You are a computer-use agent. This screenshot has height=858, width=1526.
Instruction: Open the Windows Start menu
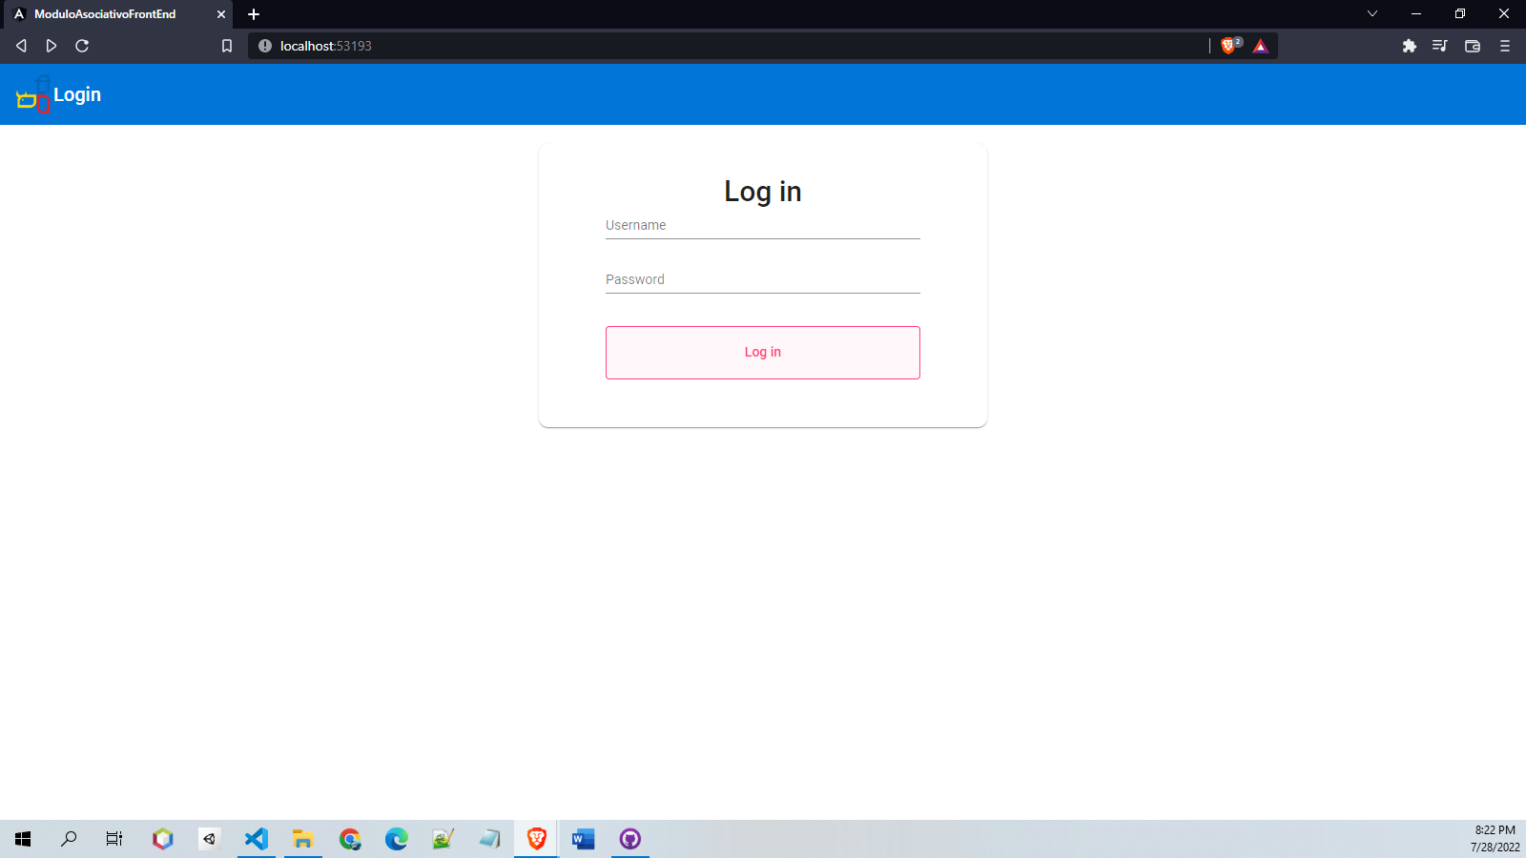click(23, 839)
